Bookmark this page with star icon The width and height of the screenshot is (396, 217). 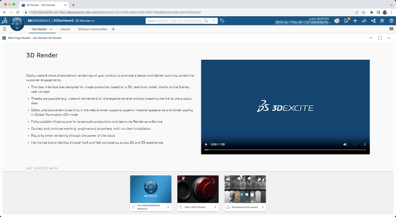[x=363, y=12]
